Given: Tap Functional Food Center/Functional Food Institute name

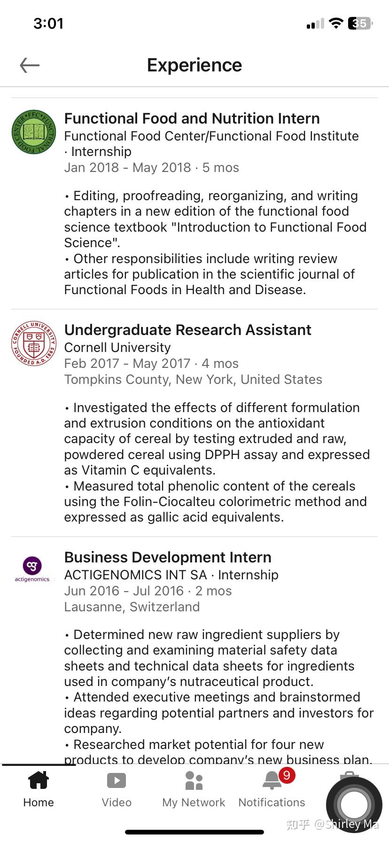Looking at the screenshot, I should (211, 136).
